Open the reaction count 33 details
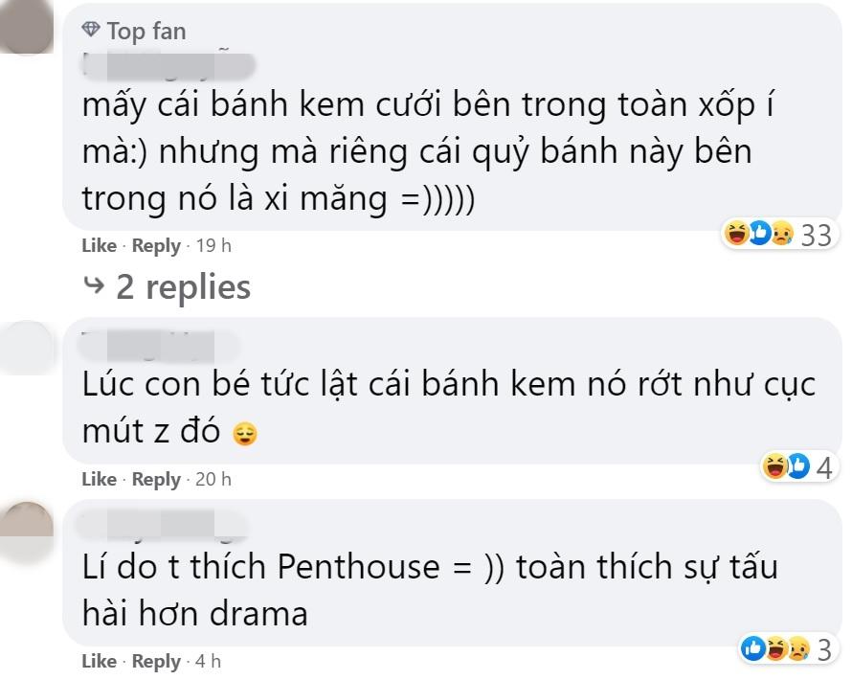852x680 pixels. click(817, 233)
